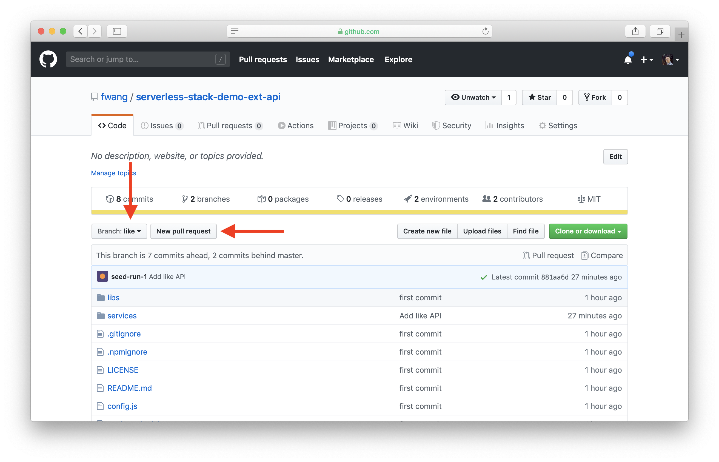Open the Issues tracker link
Image resolution: width=719 pixels, height=462 pixels.
160,125
